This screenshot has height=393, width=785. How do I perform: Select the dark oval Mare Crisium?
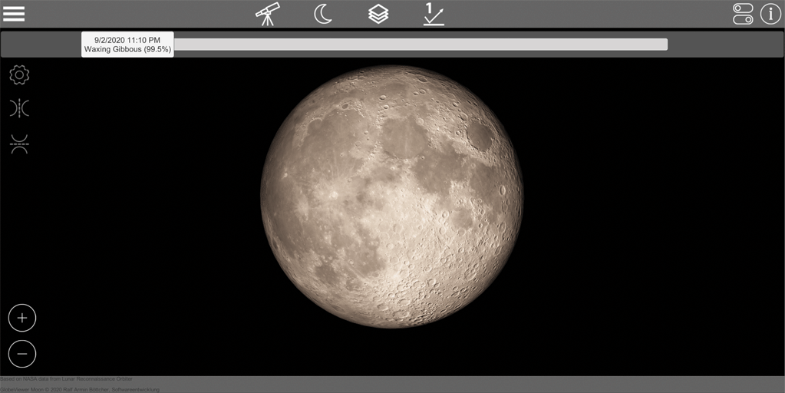click(480, 135)
